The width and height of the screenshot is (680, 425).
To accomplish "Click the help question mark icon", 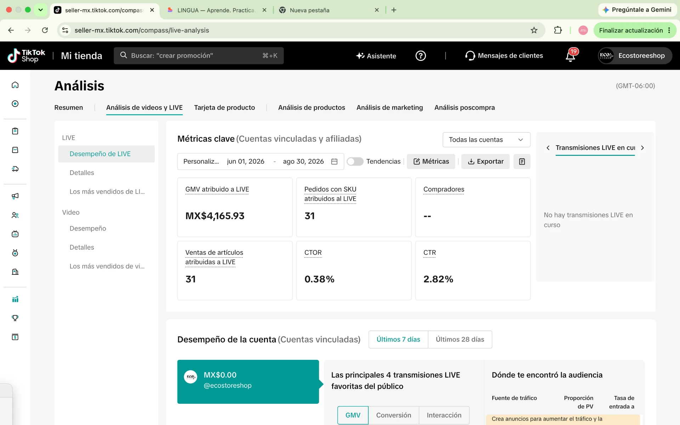I will [x=420, y=56].
